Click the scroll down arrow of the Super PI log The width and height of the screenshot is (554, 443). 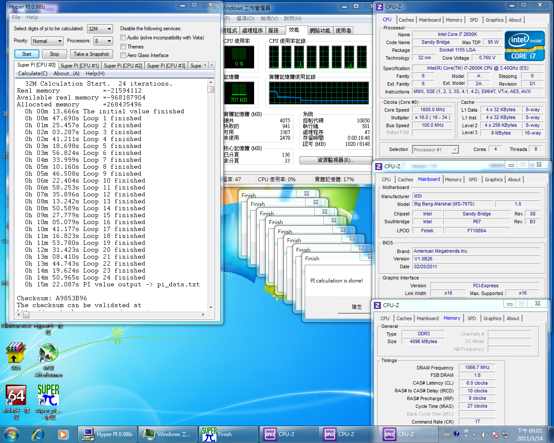(x=211, y=307)
